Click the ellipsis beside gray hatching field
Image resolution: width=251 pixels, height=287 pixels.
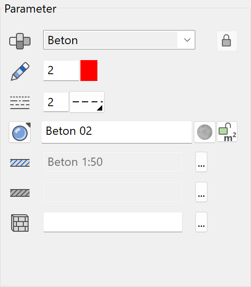(201, 192)
